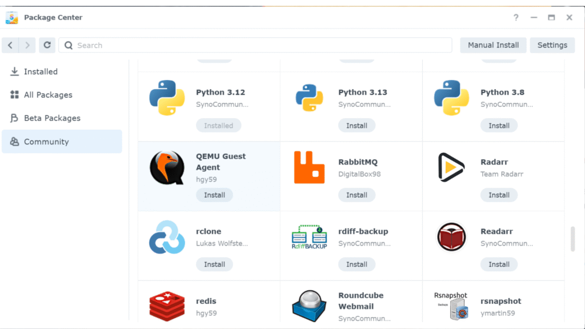Click the Python 3.13 package icon
The width and height of the screenshot is (585, 329).
point(309,98)
